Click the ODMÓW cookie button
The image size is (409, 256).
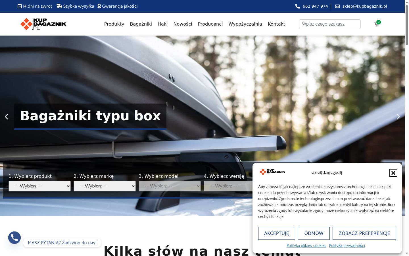(314, 233)
